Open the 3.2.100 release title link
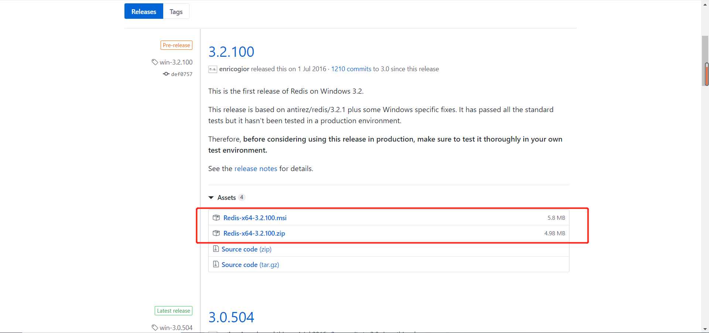This screenshot has height=333, width=709. (x=231, y=52)
